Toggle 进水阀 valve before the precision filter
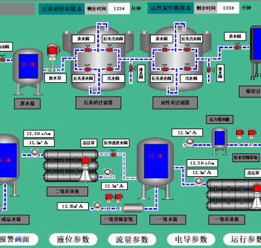Viewport: 261px width, 248px height. click(238, 46)
